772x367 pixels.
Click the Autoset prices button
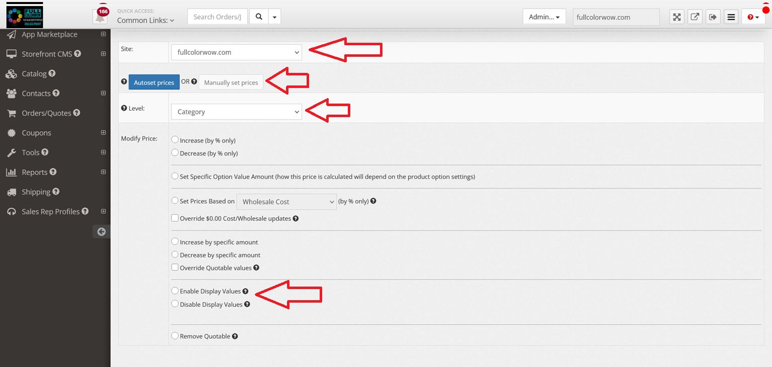point(154,82)
